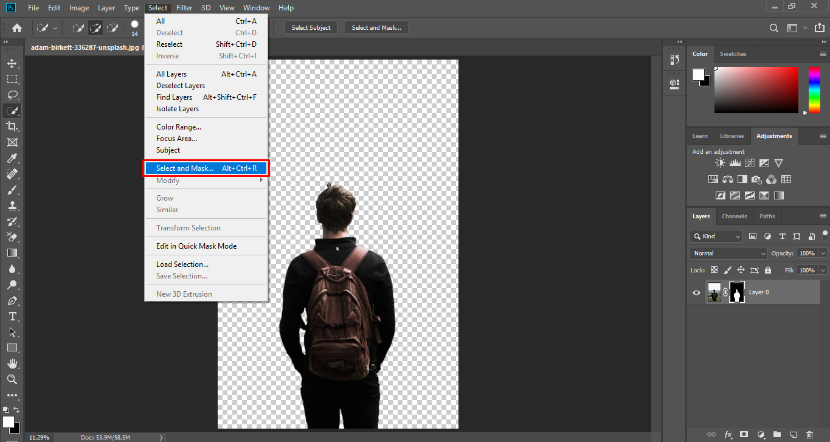This screenshot has height=442, width=830.
Task: Open the Normal blend mode dropdown
Action: [729, 253]
